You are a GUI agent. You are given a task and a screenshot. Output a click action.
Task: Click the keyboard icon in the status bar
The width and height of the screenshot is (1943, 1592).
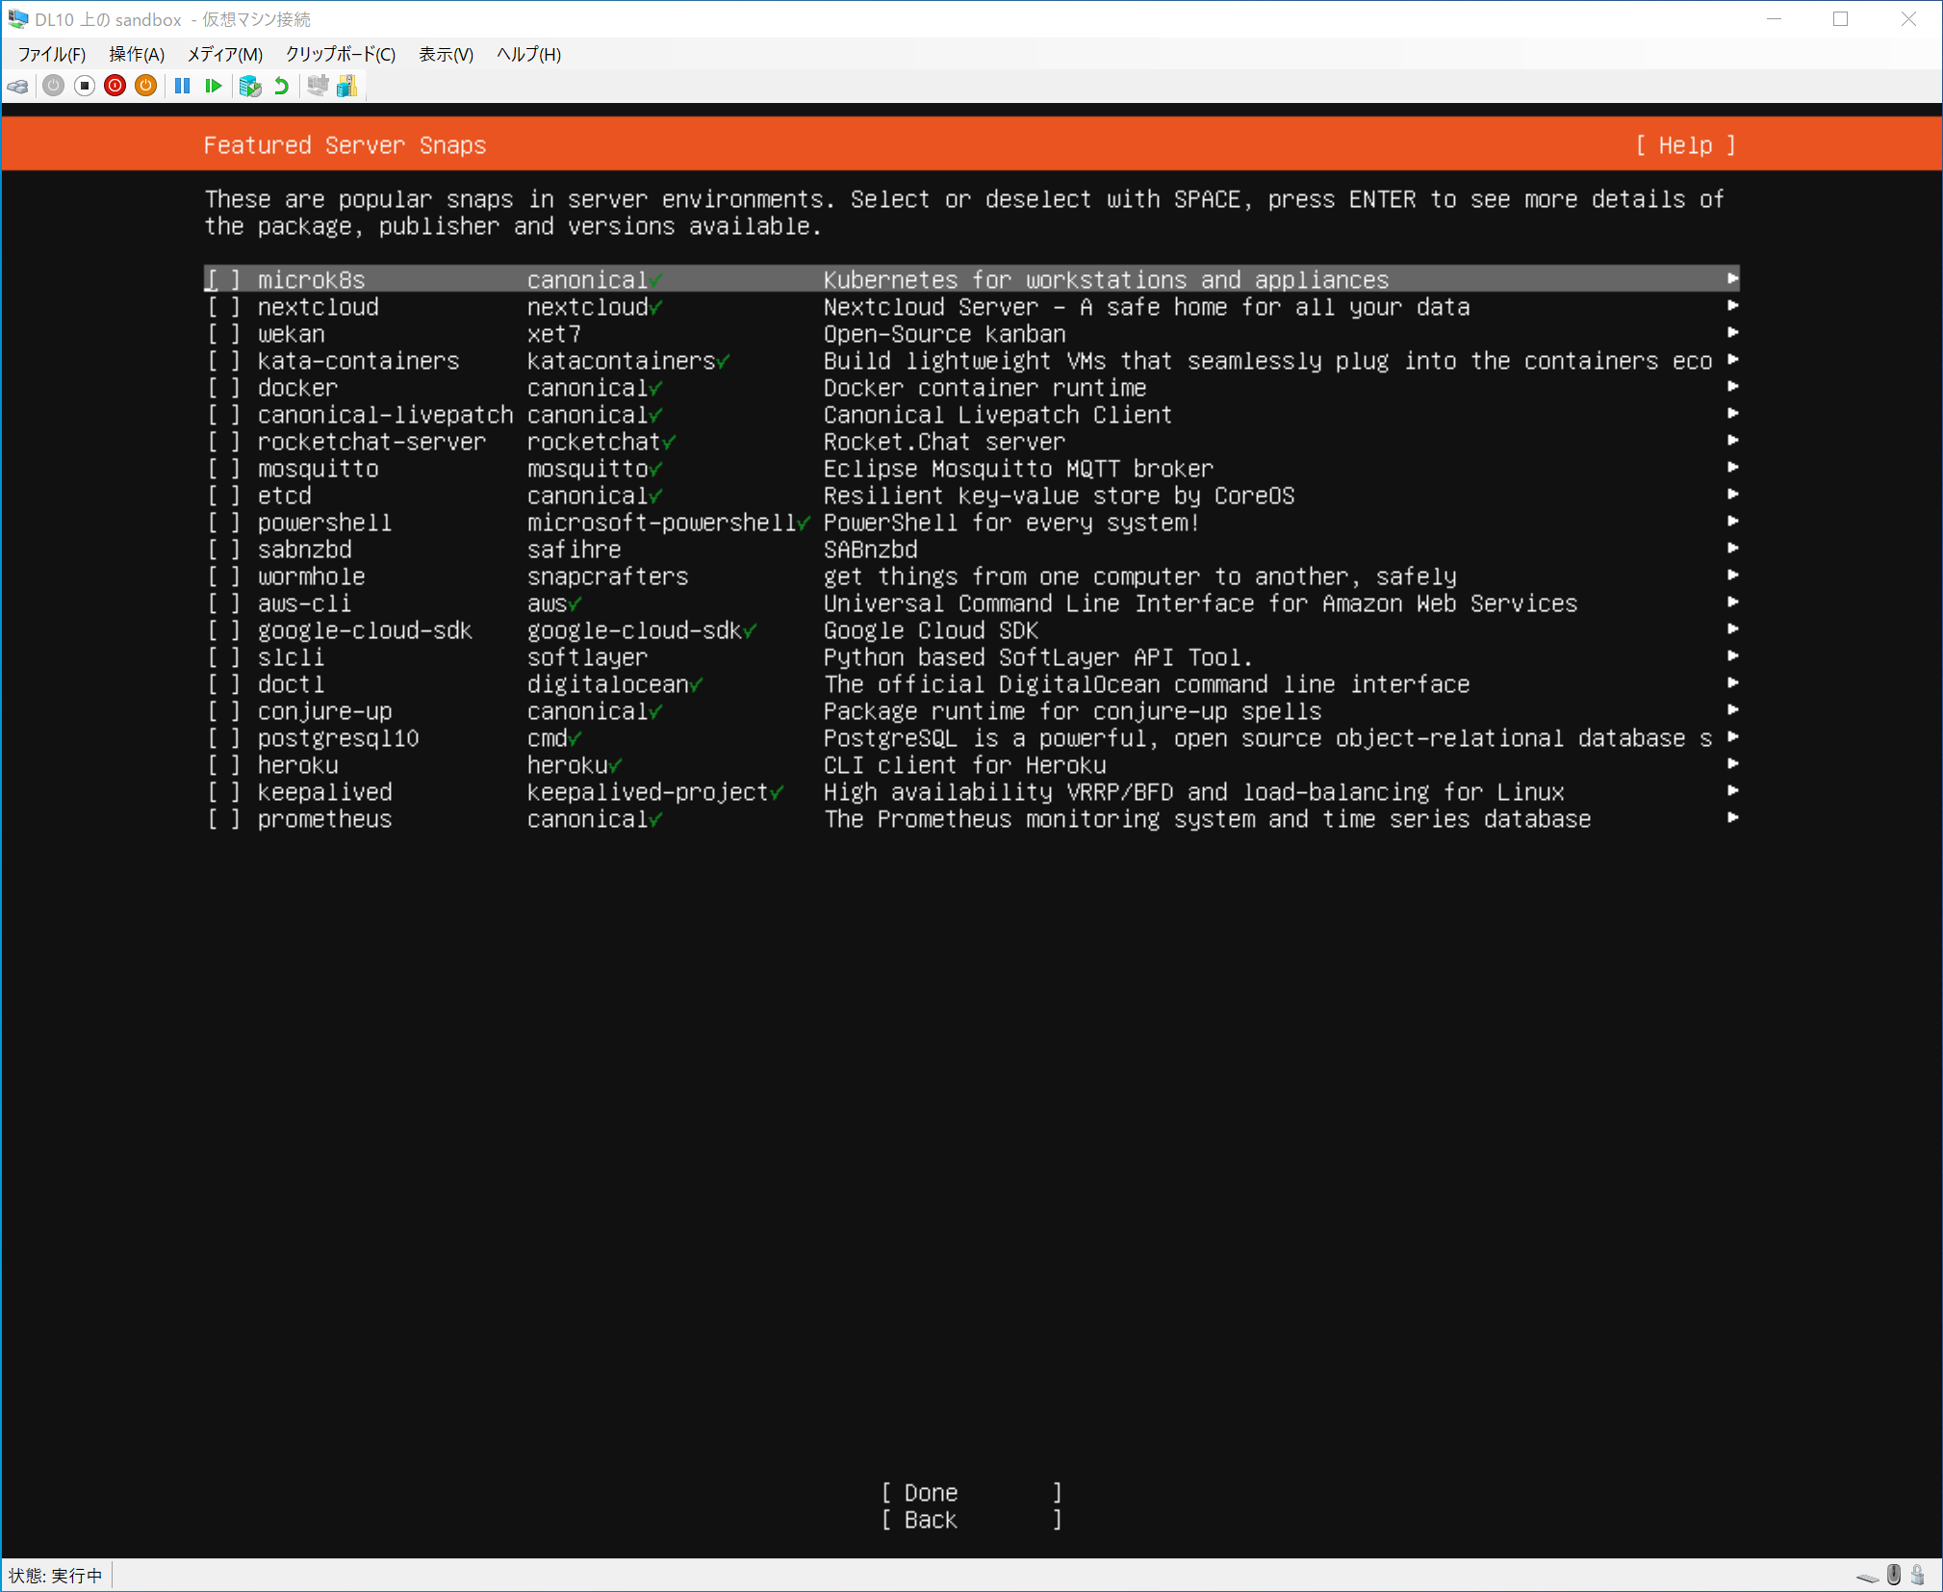point(1867,1577)
